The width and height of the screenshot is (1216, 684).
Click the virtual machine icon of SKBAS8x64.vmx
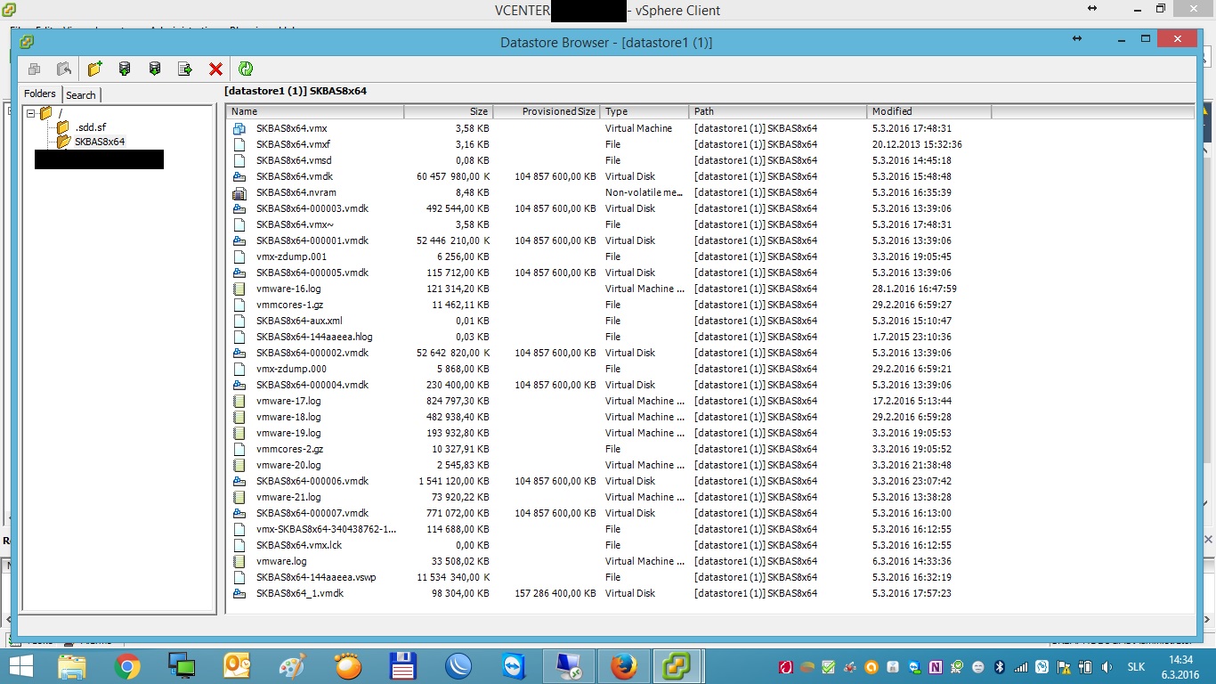(x=239, y=128)
